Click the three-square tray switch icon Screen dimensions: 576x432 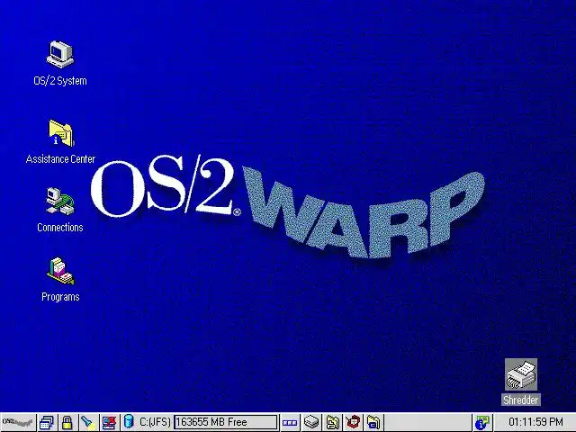pyautogui.click(x=290, y=423)
